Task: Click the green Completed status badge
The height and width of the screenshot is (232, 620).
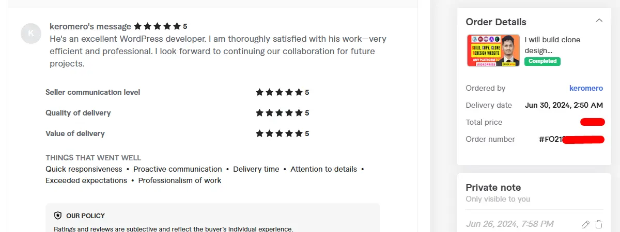Action: (542, 61)
